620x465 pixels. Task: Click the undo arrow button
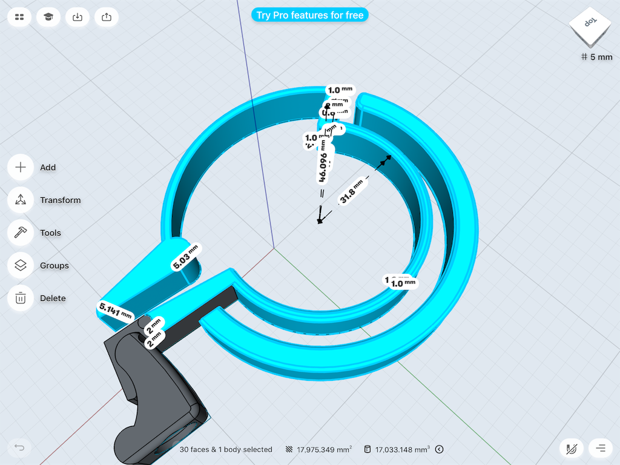point(19,447)
